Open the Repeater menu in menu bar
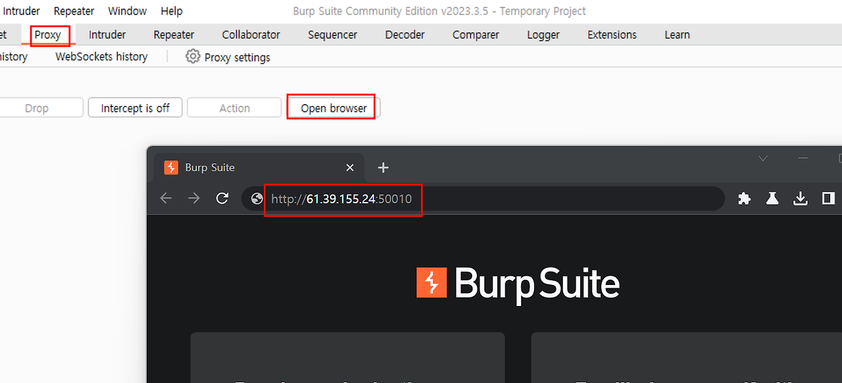Viewport: 842px width, 383px height. [74, 11]
